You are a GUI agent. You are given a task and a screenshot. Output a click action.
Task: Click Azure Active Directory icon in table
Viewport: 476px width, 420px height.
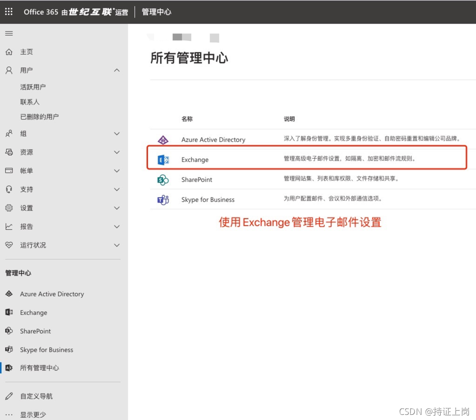pos(163,140)
